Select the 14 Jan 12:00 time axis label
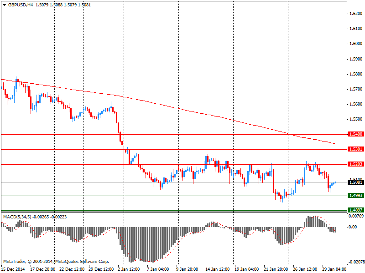 218,269
